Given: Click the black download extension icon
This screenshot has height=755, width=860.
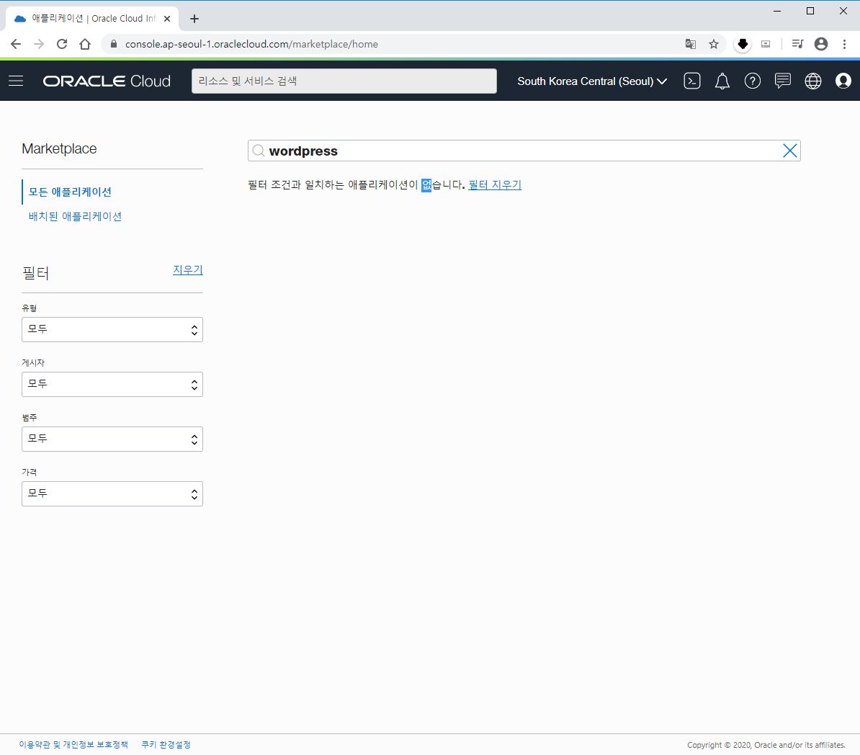Looking at the screenshot, I should [x=743, y=44].
